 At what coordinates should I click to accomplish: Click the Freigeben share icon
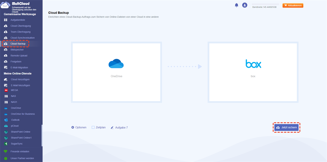click(x=5, y=62)
